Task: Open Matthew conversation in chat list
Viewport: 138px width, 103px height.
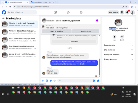Action: click(x=19, y=32)
